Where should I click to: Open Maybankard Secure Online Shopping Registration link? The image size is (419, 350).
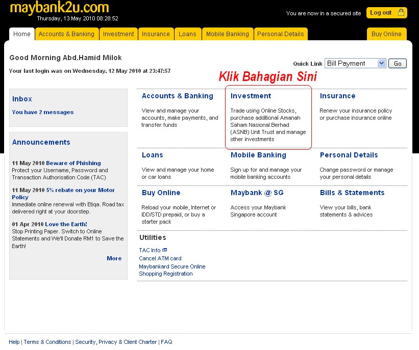(172, 270)
